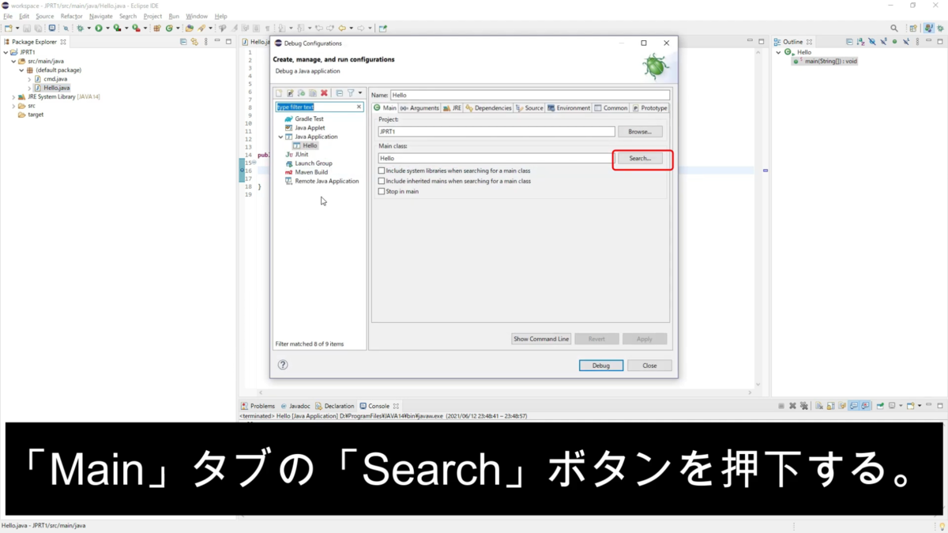The image size is (948, 533).
Task: Hide non-public members in Outline view
Action: (894, 41)
